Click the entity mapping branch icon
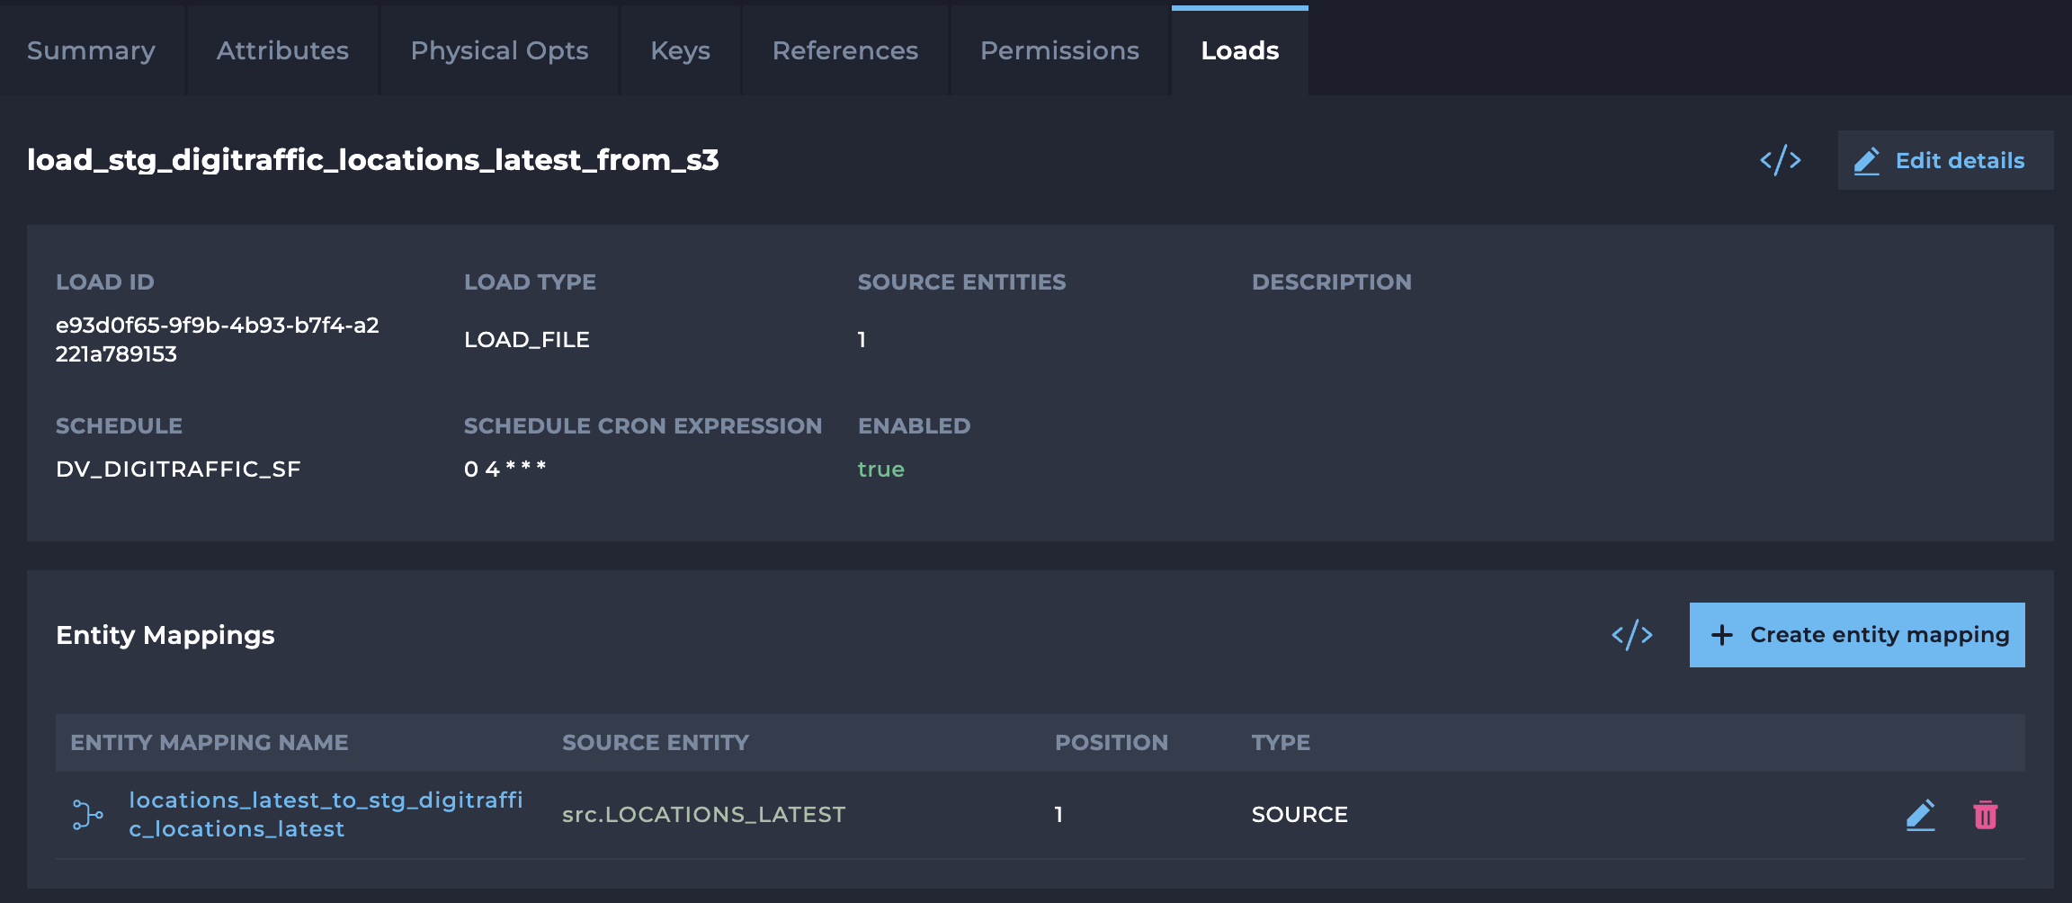The image size is (2072, 903). pos(87,815)
